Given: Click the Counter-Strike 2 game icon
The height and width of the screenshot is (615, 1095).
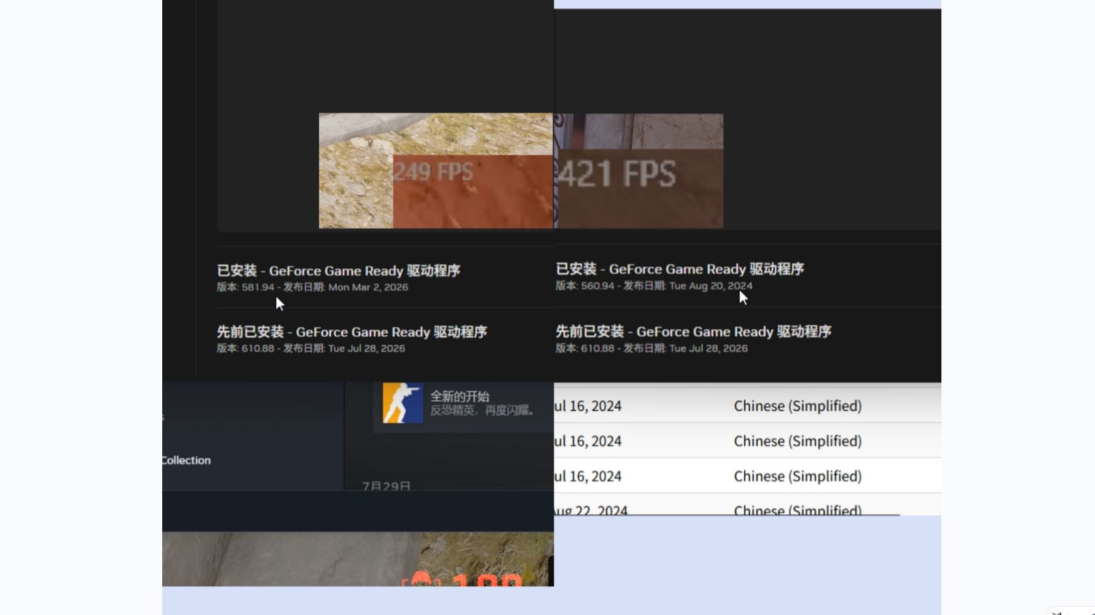Looking at the screenshot, I should click(x=403, y=403).
